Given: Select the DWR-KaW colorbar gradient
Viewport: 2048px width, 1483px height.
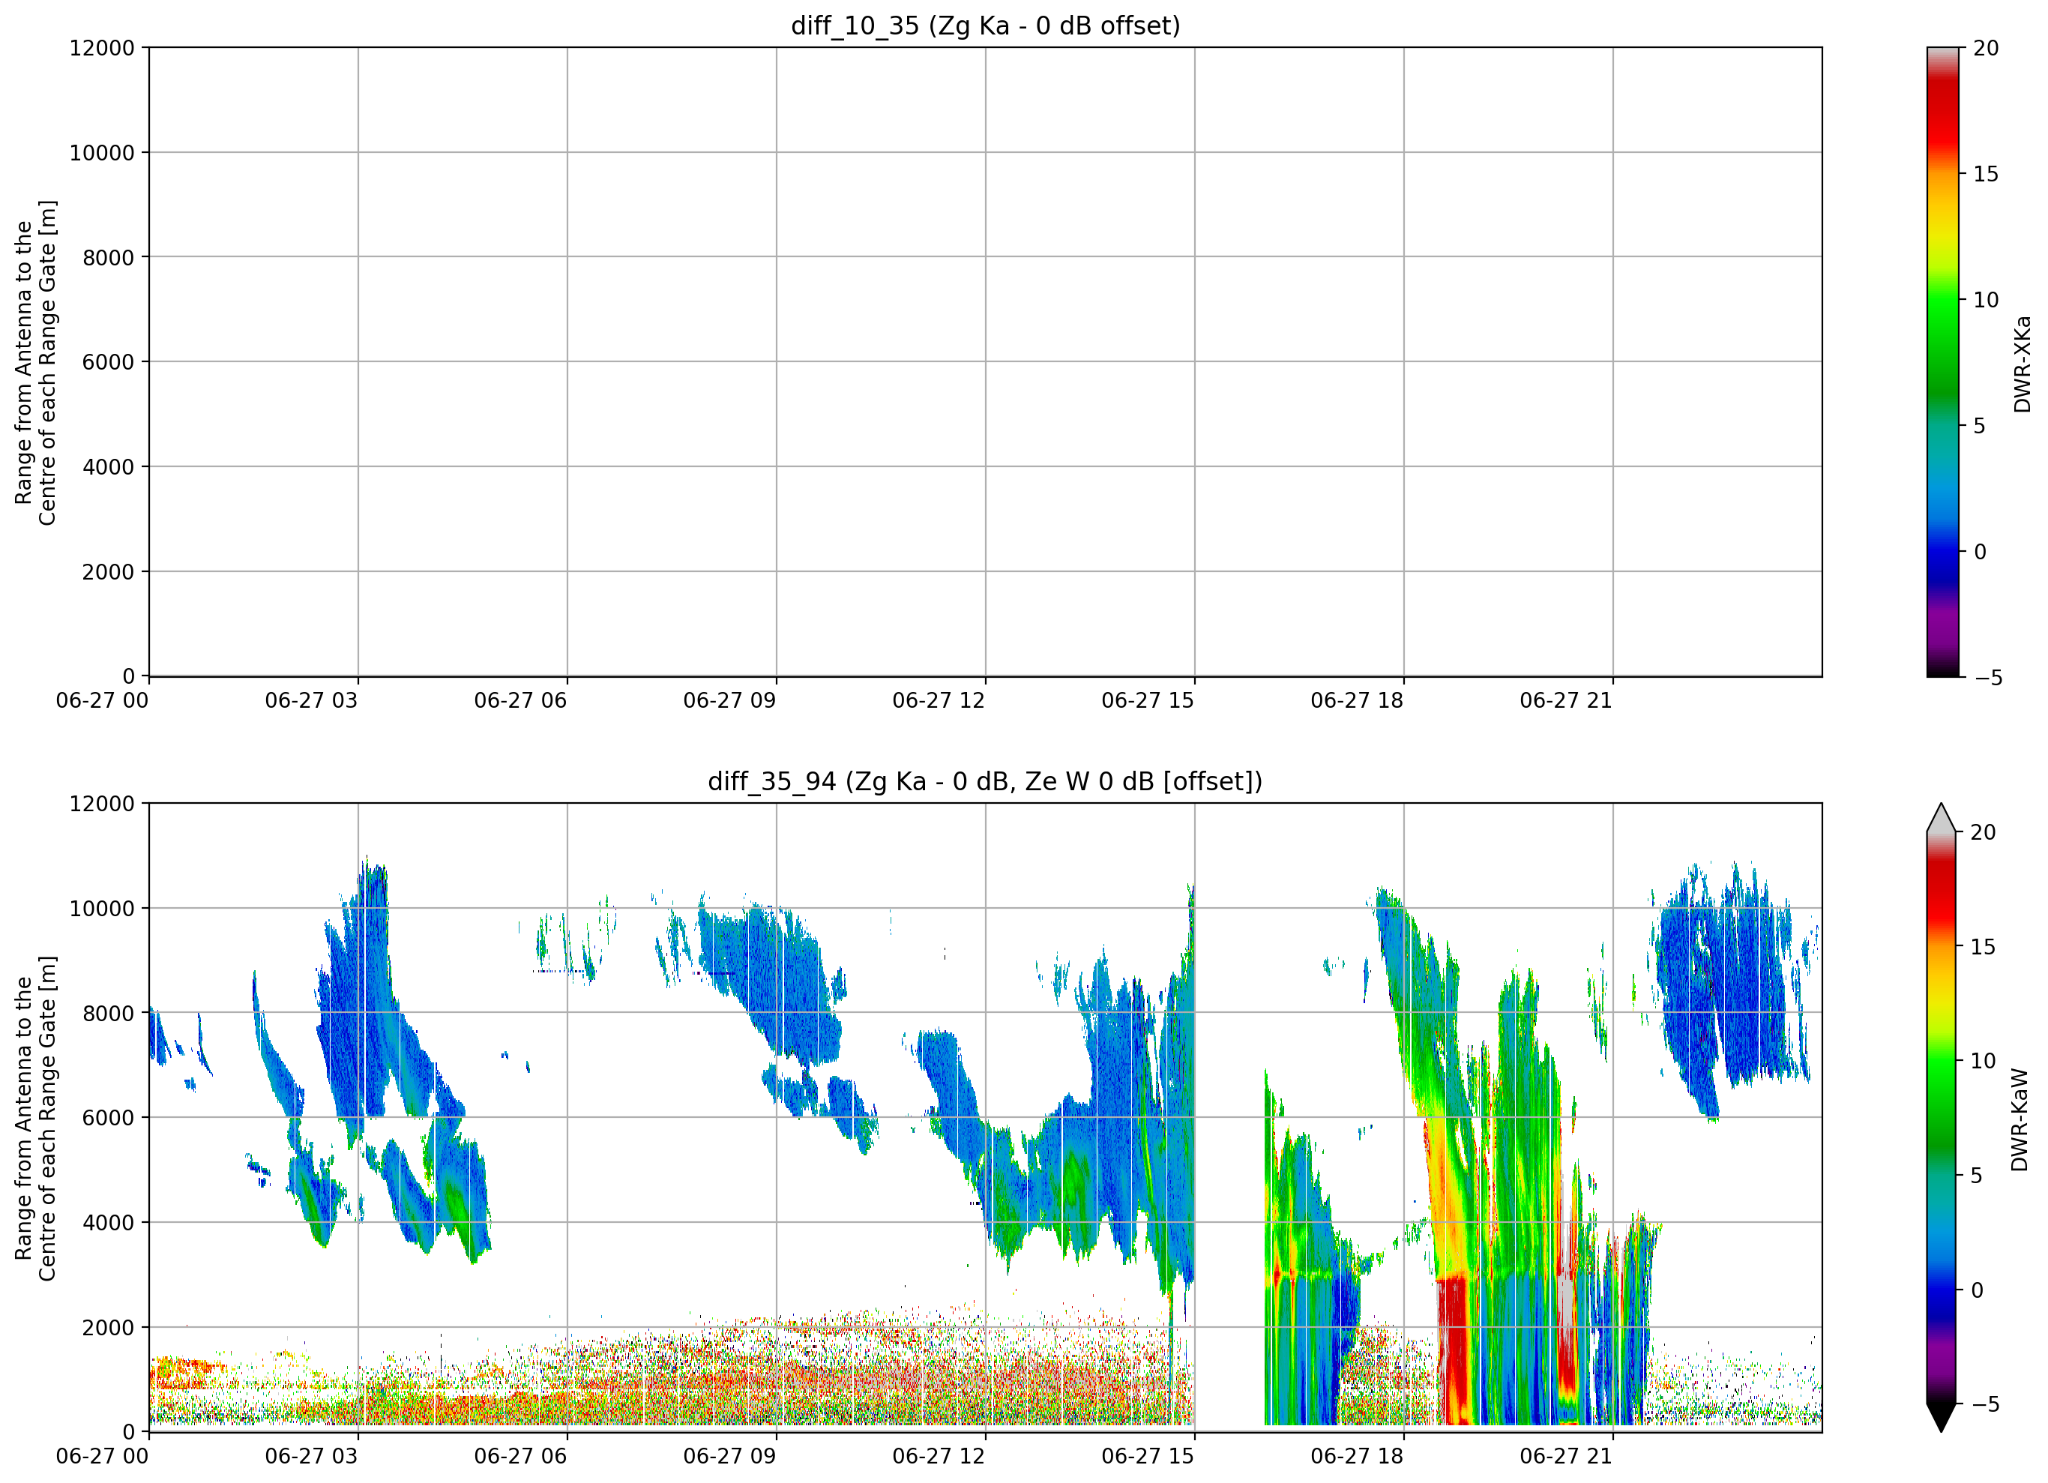Looking at the screenshot, I should coord(1942,1117).
